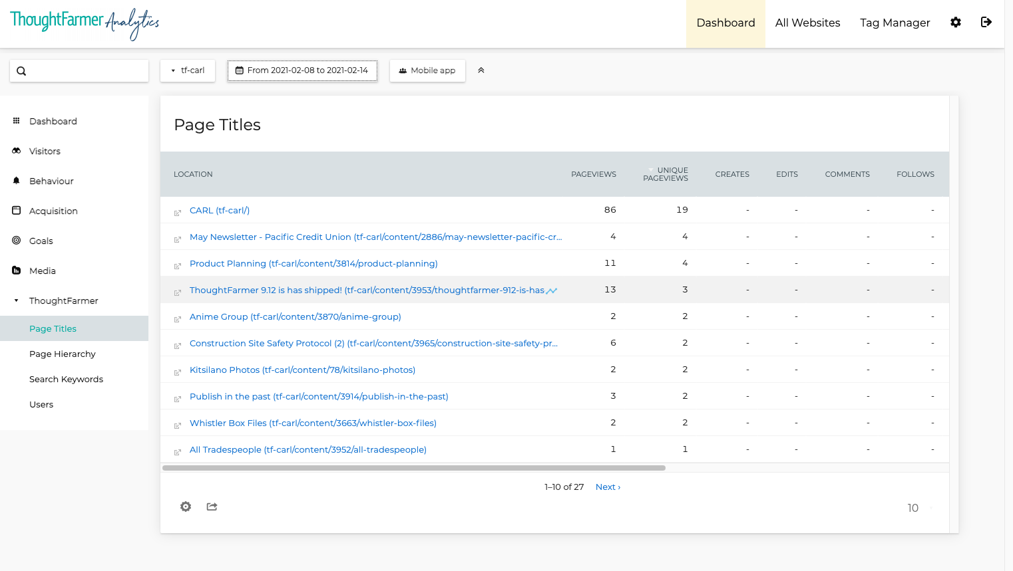Select Page Titles in sidebar
This screenshot has height=571, width=1013.
[74, 328]
